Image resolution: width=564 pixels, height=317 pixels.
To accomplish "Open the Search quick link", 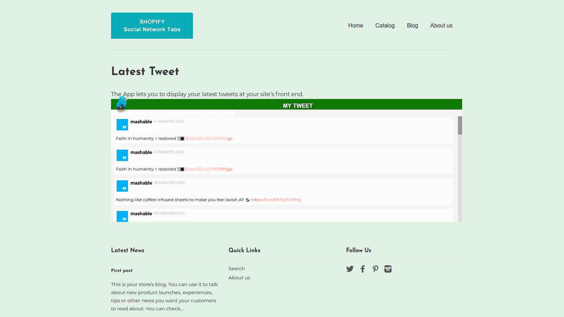I will (237, 268).
